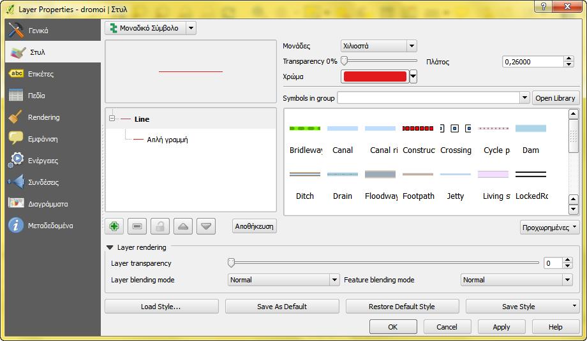Viewport: 587px width, 341px height.
Task: Open the Feature blending mode dropdown
Action: pyautogui.click(x=517, y=280)
